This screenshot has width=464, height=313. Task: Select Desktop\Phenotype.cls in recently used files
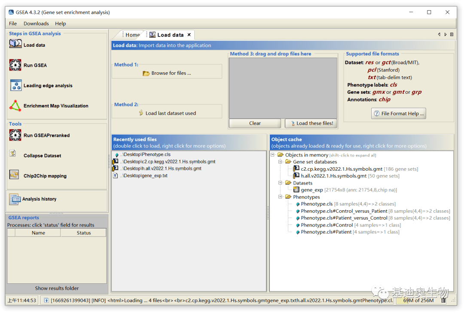(145, 155)
